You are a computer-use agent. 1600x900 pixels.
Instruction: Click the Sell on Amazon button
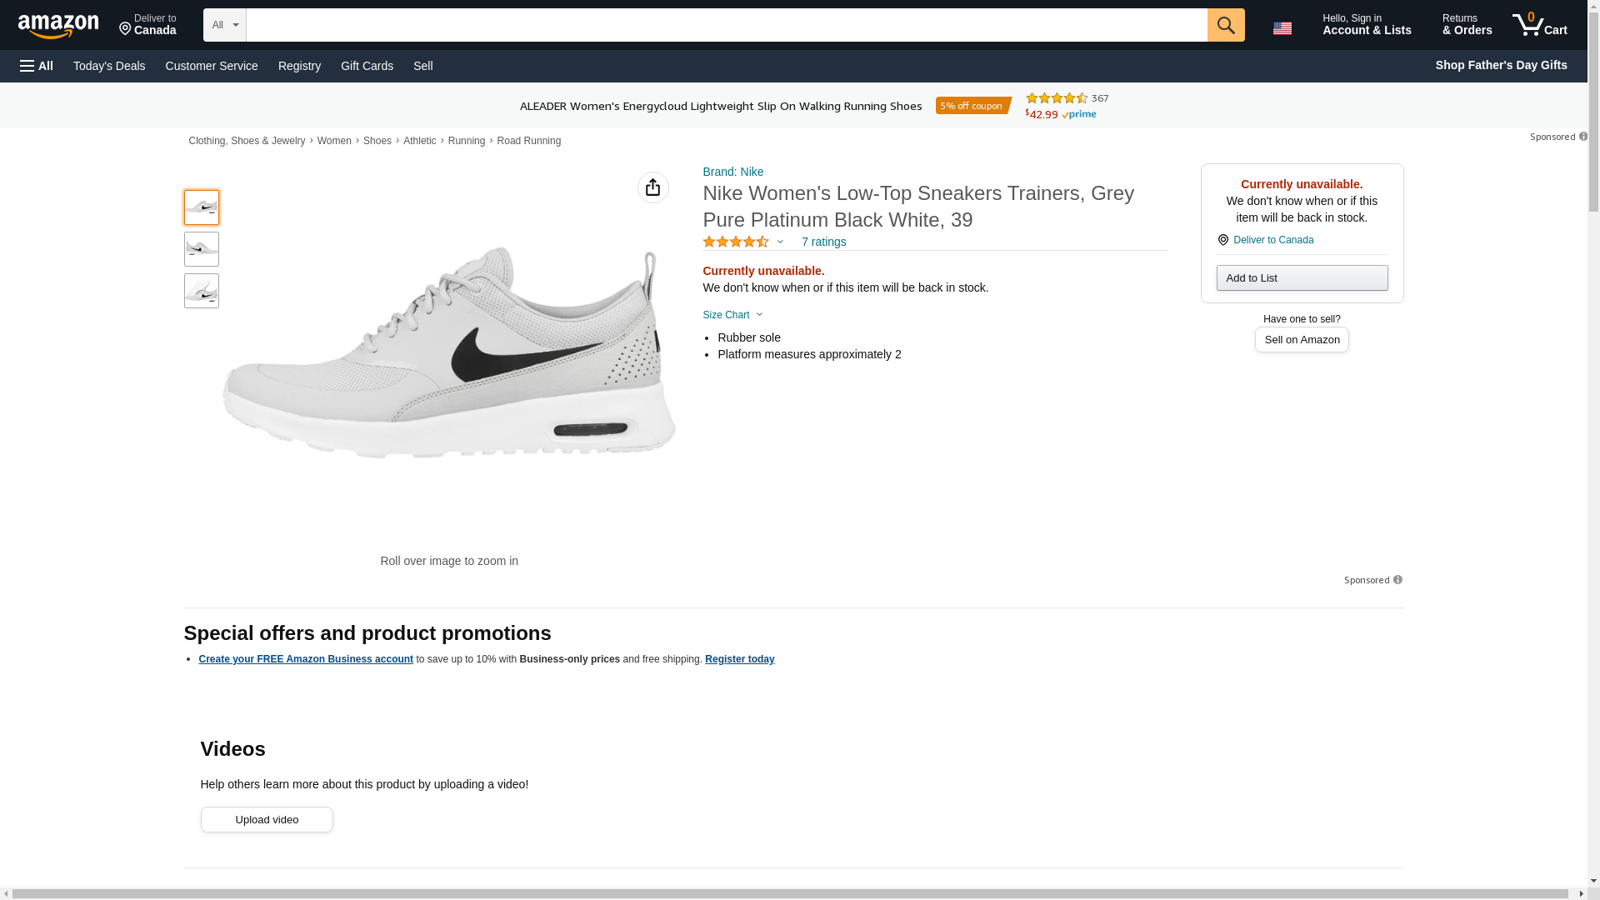click(x=1301, y=340)
